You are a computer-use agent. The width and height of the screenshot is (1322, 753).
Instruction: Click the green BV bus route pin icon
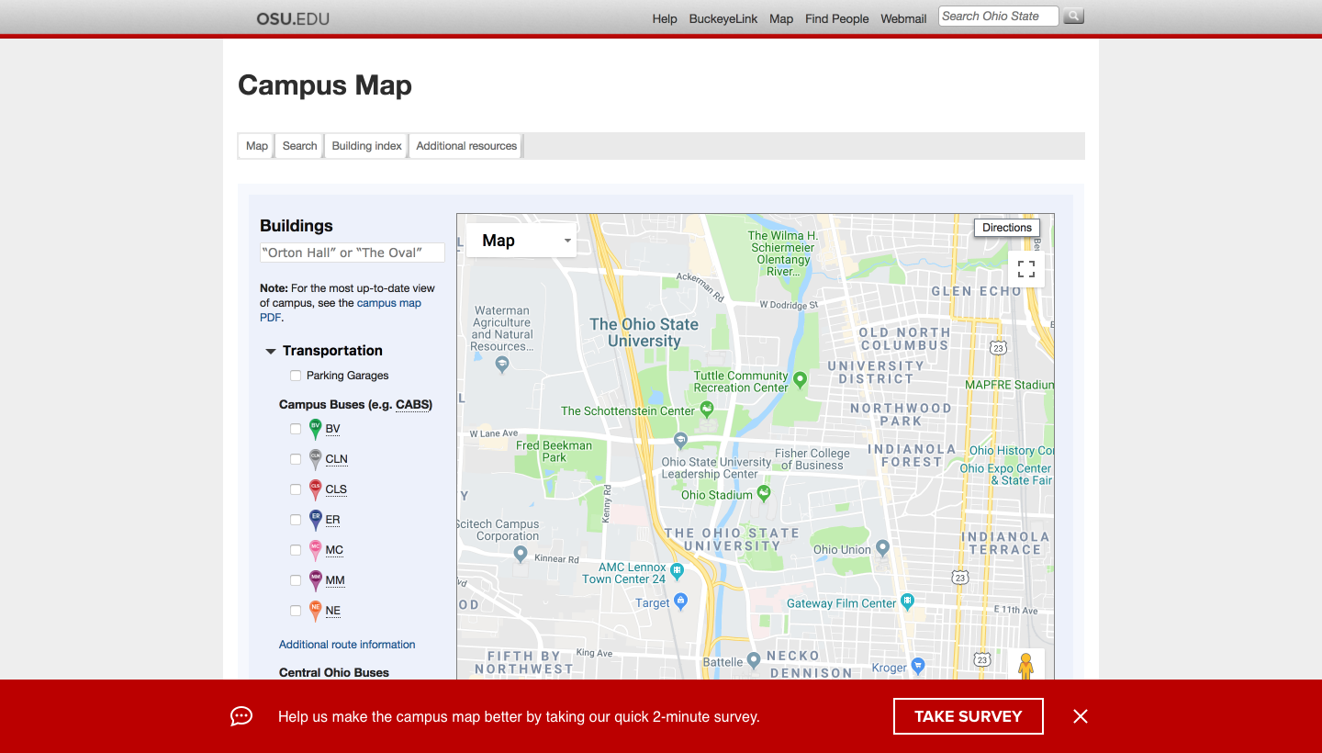315,429
